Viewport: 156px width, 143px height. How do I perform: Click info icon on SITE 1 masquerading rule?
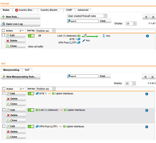pyautogui.click(x=147, y=94)
